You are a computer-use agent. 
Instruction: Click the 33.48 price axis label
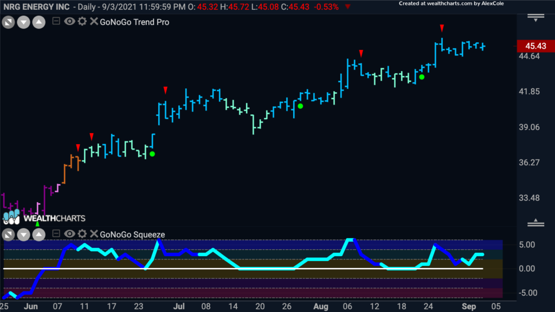coord(529,198)
